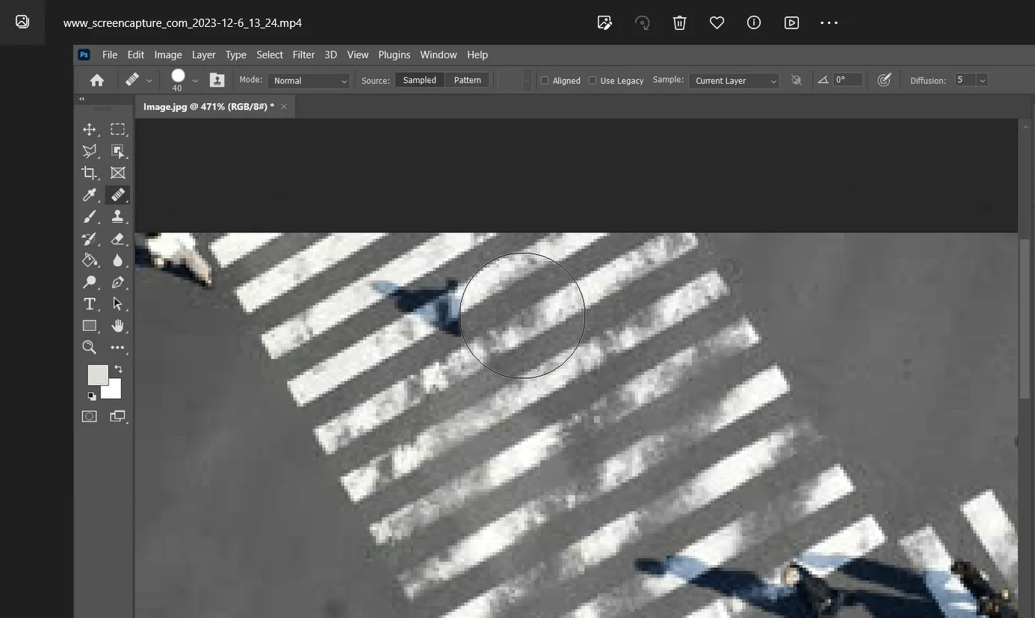1035x618 pixels.
Task: Select the Polygonal Lasso tool
Action: click(90, 151)
